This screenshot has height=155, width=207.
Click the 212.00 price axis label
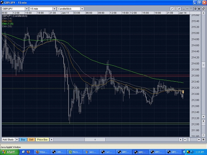(x=195, y=124)
